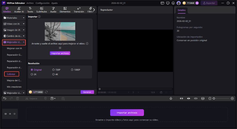Screen dimensions: 237x129
Task: Open the feedback message icon
Action: (x=168, y=3)
